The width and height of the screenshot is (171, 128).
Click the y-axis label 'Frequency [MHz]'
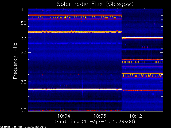(x=15, y=60)
